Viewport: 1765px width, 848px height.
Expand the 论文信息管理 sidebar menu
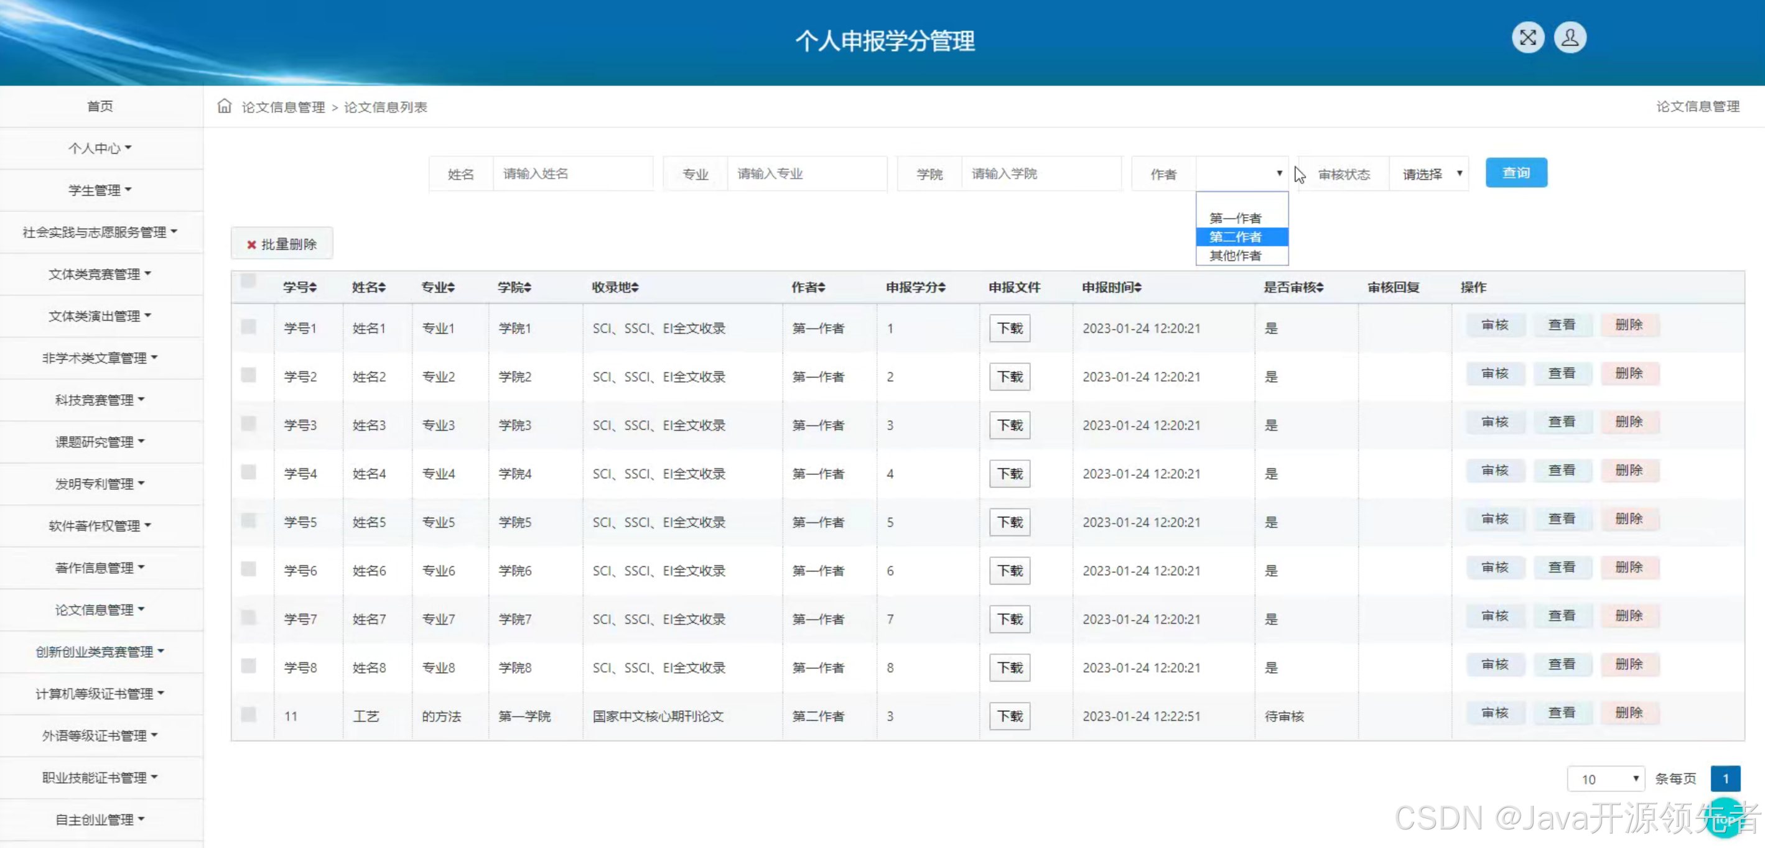point(100,610)
